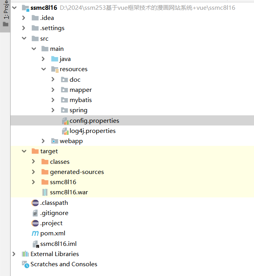Select the mybatis folder
254x276 pixels.
(x=80, y=100)
